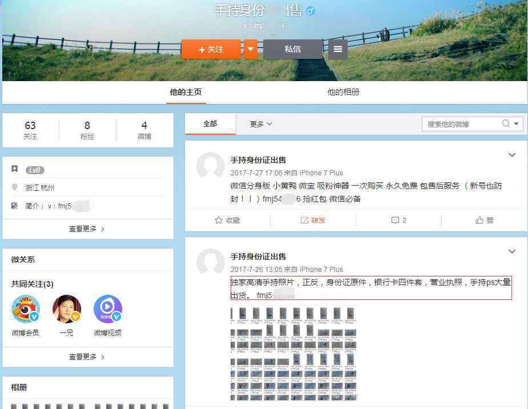The width and height of the screenshot is (528, 409).
Task: Open comments icon showing 2 replies
Action: pos(395,220)
